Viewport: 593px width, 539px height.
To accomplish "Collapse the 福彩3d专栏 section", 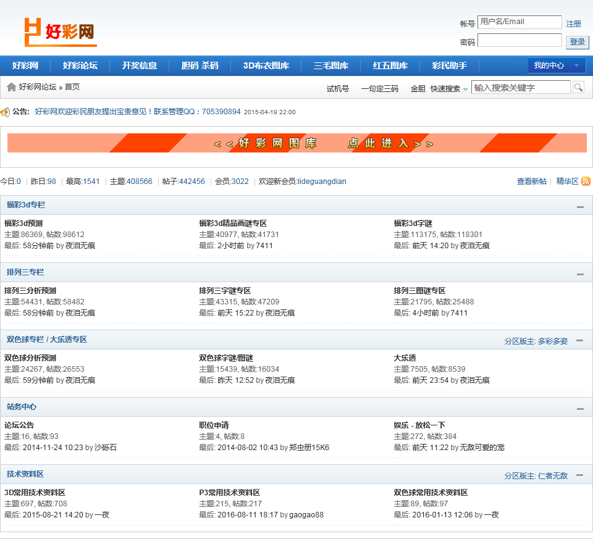I will (x=580, y=207).
